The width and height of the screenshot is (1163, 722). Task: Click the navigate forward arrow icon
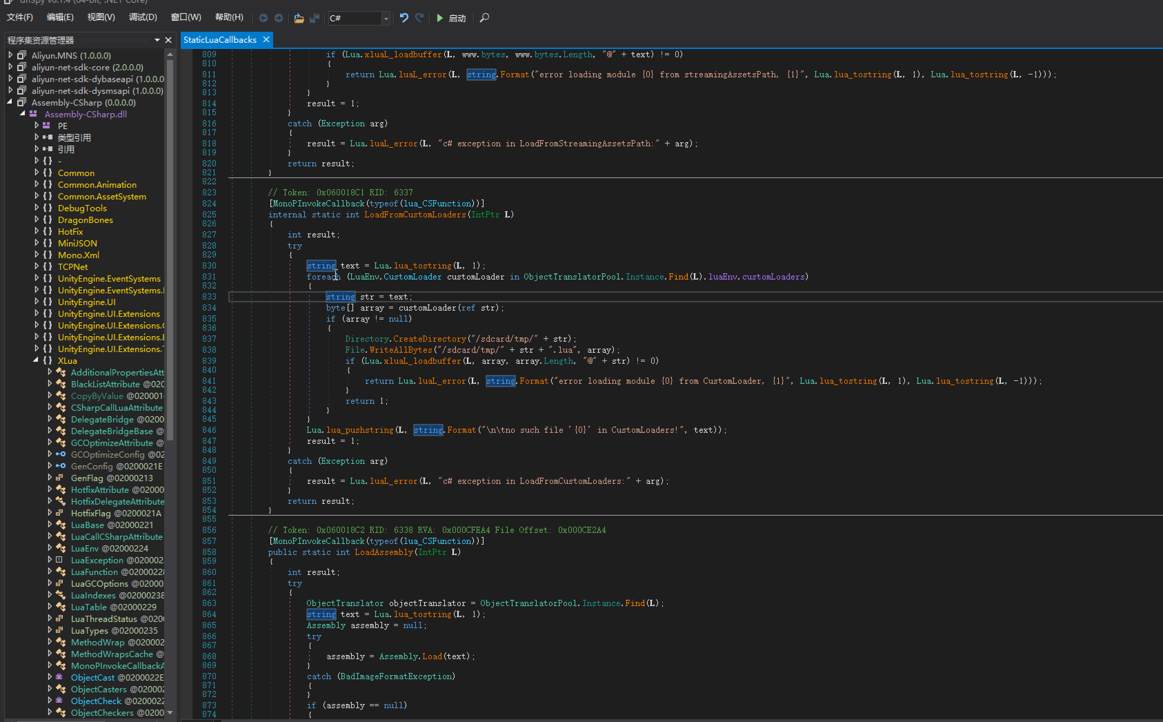pyautogui.click(x=278, y=18)
